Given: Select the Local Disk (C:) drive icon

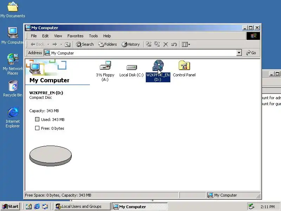Looking at the screenshot, I should pos(131,71).
